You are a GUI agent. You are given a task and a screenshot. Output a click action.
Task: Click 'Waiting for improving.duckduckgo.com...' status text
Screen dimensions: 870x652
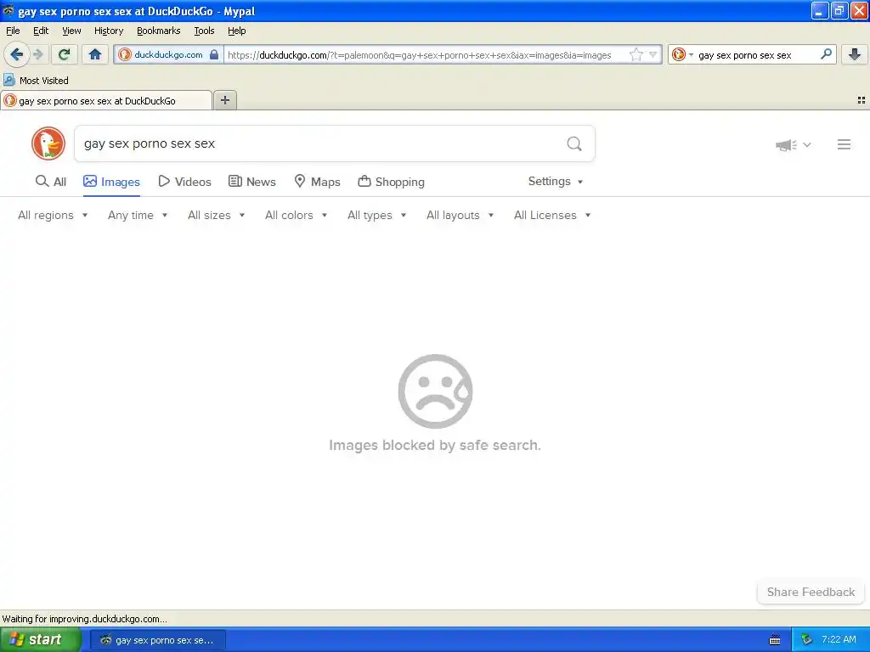pyautogui.click(x=84, y=619)
